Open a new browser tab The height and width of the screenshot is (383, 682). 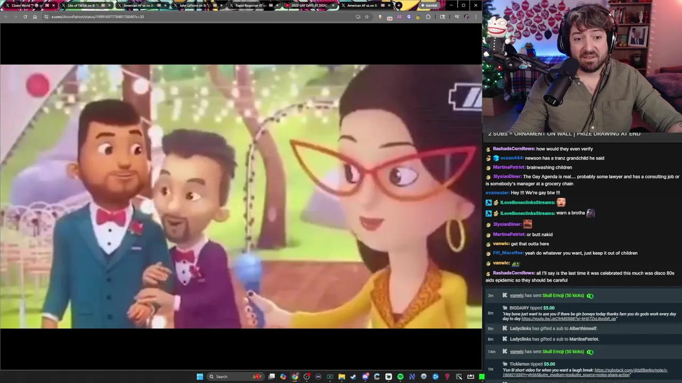click(x=399, y=5)
